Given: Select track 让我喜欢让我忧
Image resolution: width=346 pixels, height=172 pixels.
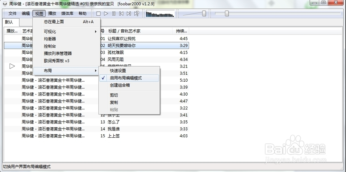Looking at the screenshot, I should [122, 39].
